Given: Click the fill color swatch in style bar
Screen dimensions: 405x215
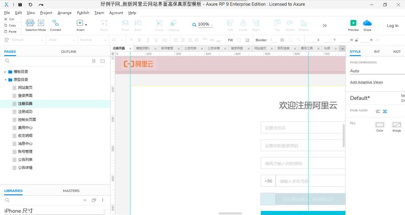Looking at the screenshot, I should tap(239, 40).
